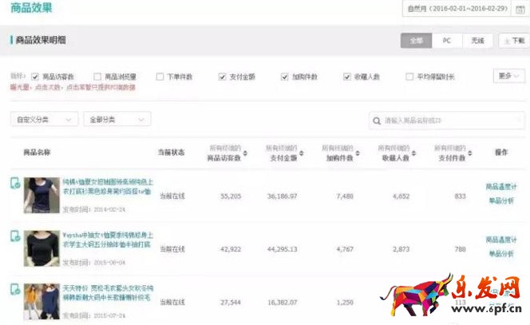Screen dimensions: 530x325
Task: Check the 下单件数 indicator
Action: pyautogui.click(x=160, y=77)
